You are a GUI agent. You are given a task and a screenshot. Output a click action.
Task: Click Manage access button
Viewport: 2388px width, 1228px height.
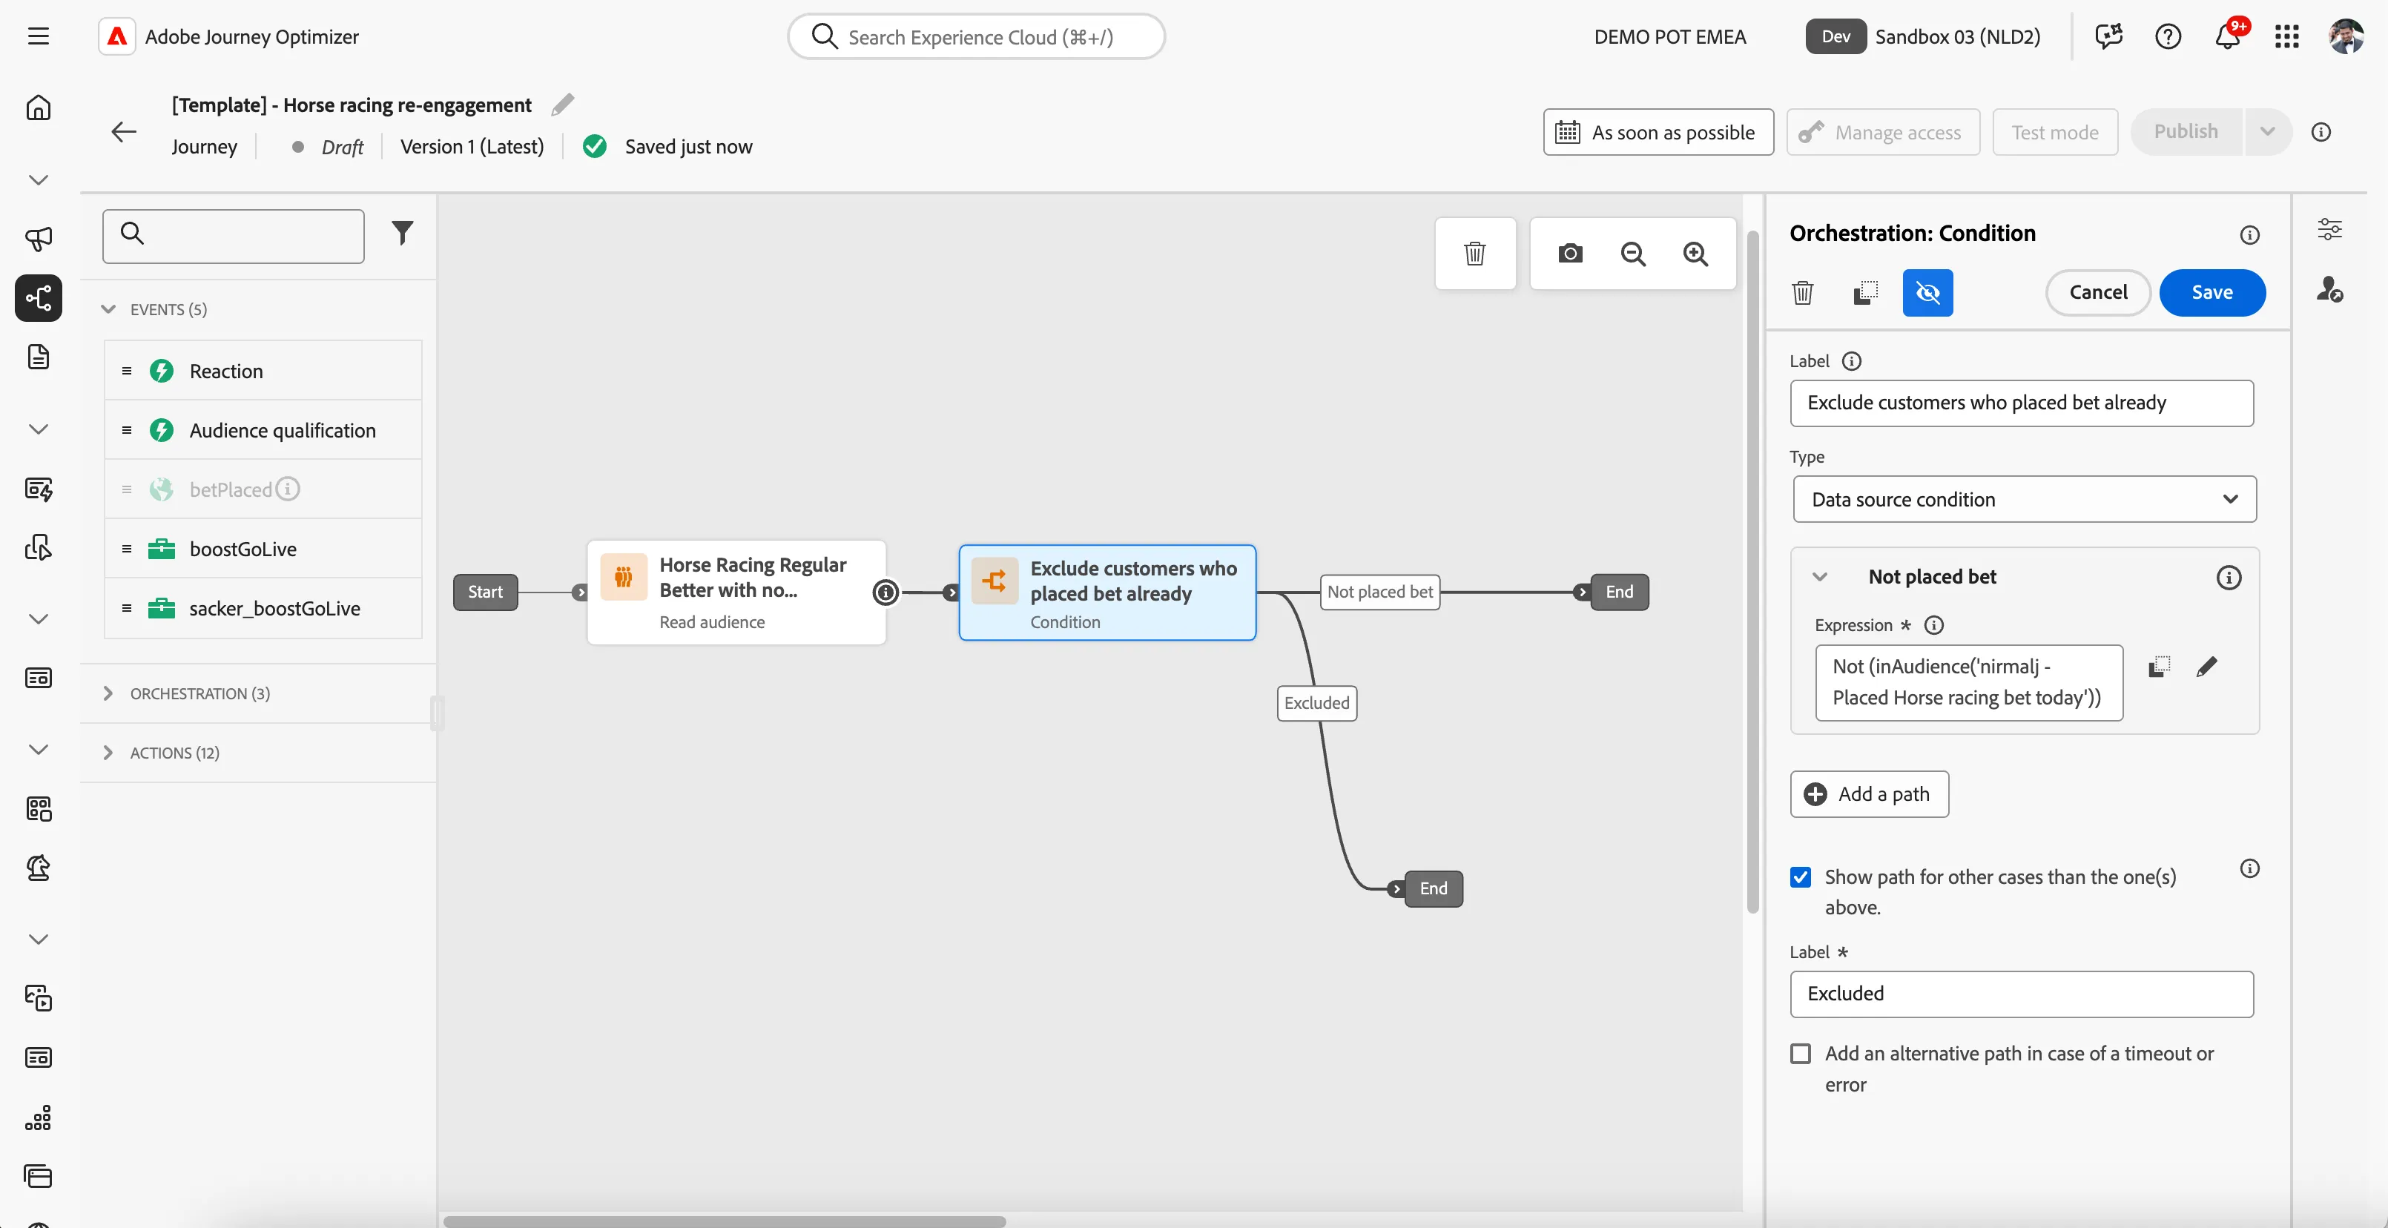pyautogui.click(x=1882, y=131)
